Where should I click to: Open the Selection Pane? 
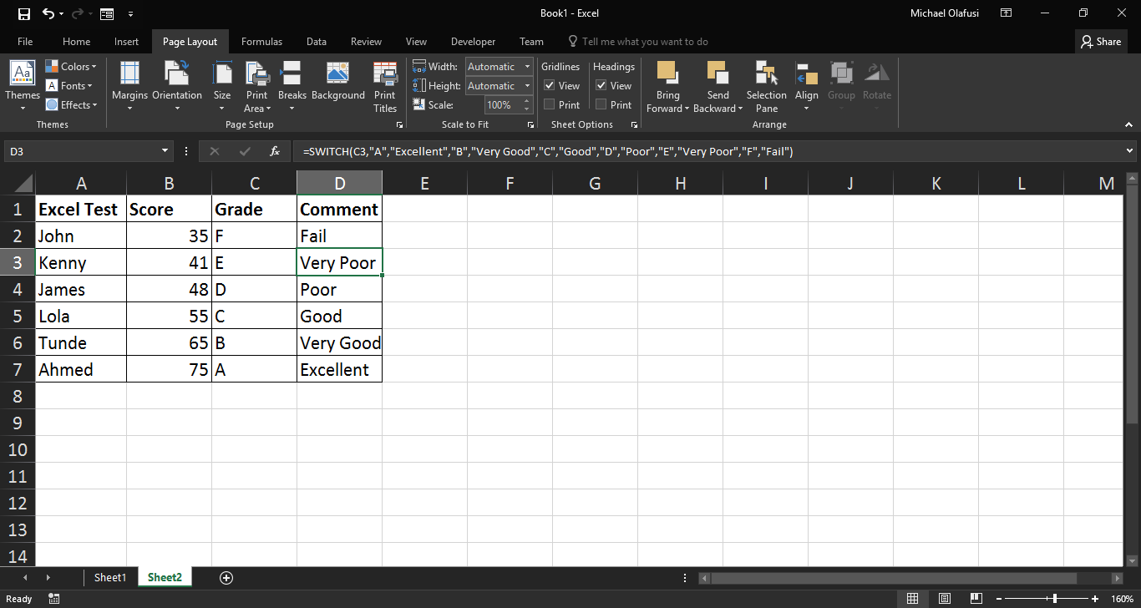(767, 86)
